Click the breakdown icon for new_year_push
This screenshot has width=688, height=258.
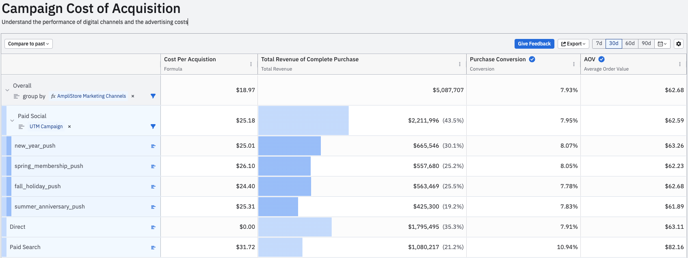[x=153, y=146]
